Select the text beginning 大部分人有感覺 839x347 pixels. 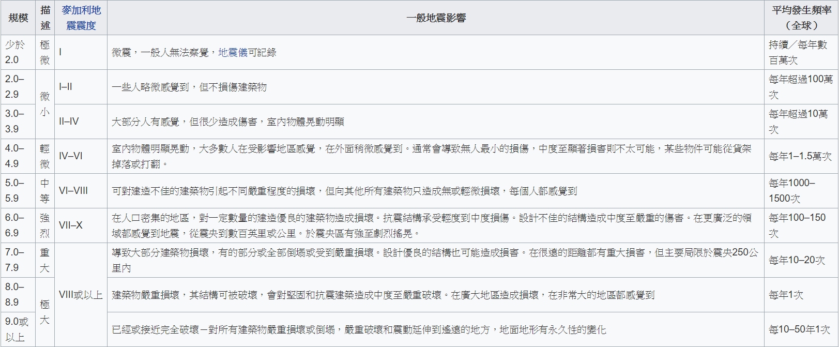pos(228,122)
